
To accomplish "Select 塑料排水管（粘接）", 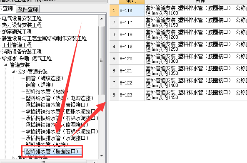I will (x=47, y=144).
